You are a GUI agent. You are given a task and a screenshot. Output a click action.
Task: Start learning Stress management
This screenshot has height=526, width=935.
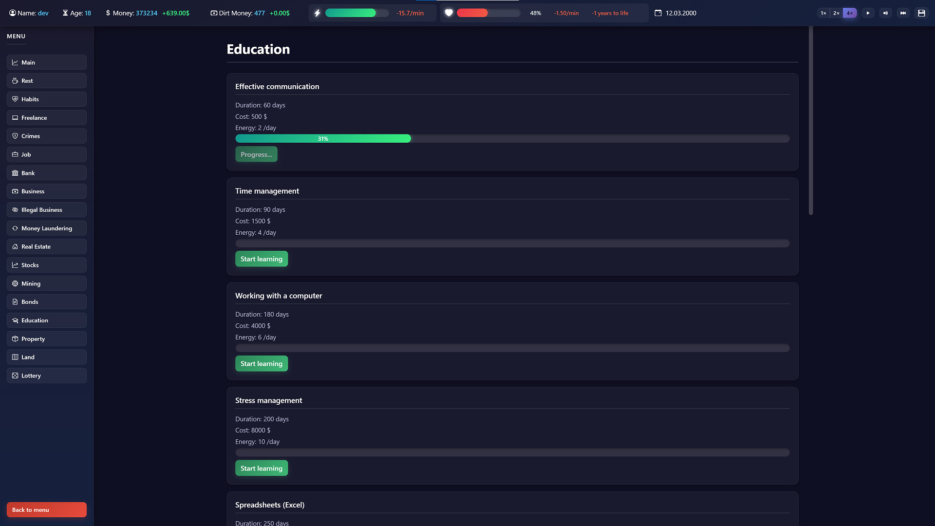tap(262, 468)
